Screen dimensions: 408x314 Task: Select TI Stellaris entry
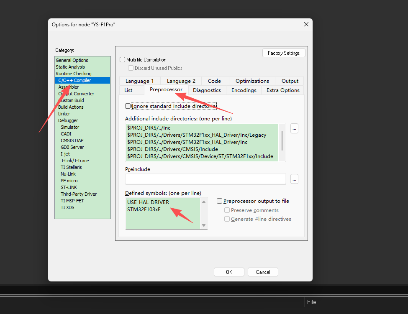(82, 167)
